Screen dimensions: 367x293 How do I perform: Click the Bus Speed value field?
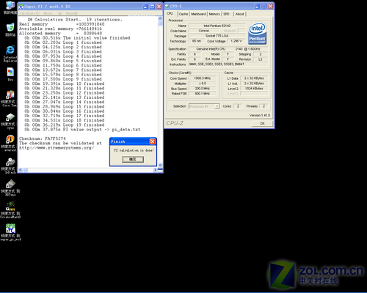[x=203, y=89]
